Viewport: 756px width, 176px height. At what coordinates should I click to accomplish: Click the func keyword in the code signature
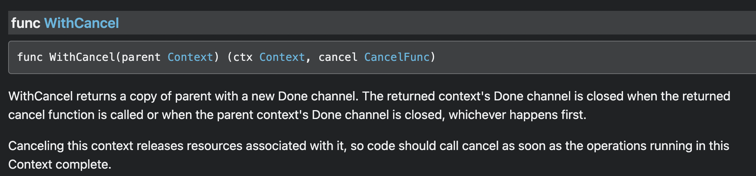[30, 57]
